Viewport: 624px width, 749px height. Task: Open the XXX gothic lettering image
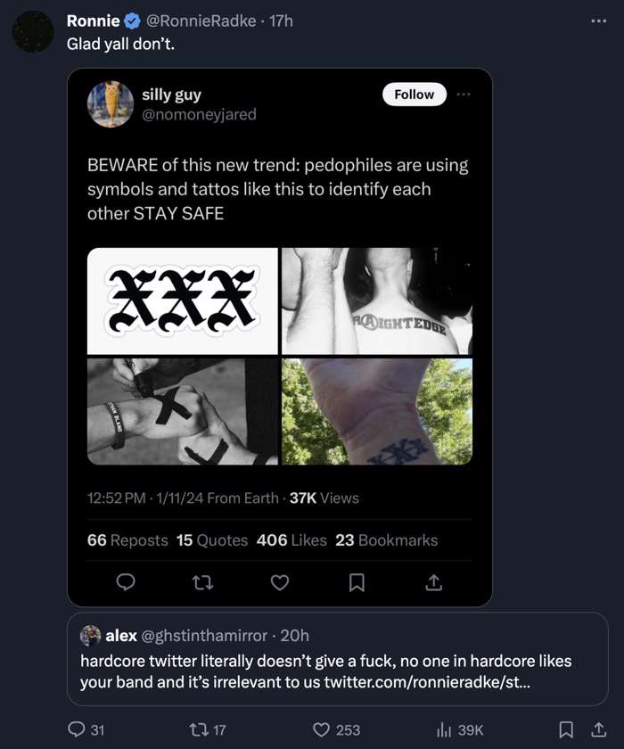[183, 300]
